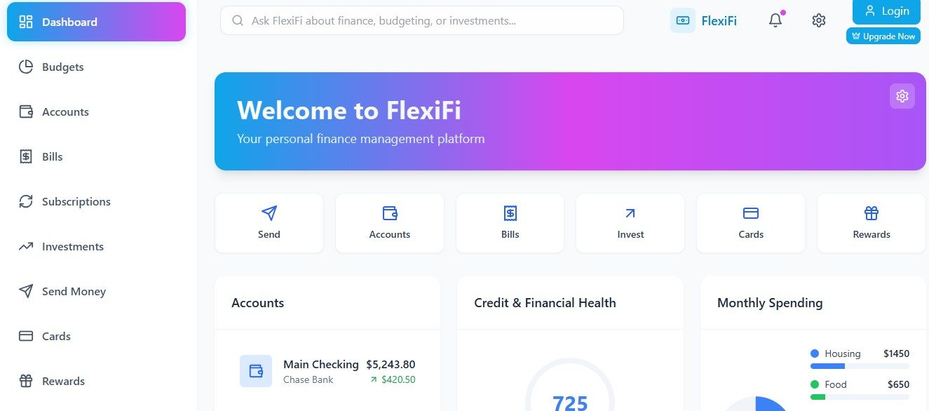Click the Login button

coord(886,11)
